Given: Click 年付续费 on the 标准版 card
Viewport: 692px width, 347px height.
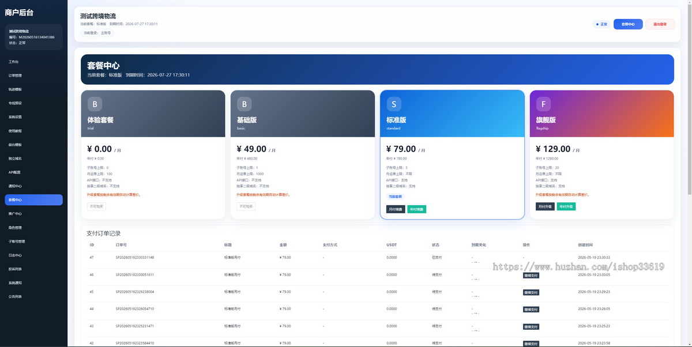Looking at the screenshot, I should point(417,209).
